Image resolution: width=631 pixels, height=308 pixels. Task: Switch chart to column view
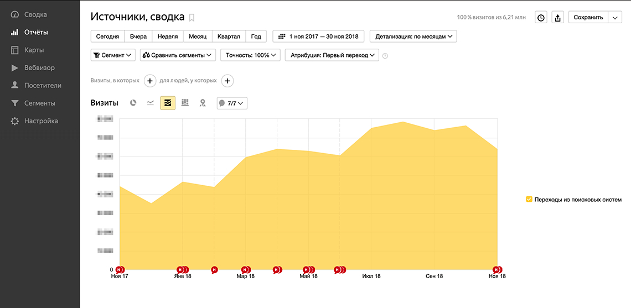[x=185, y=103]
